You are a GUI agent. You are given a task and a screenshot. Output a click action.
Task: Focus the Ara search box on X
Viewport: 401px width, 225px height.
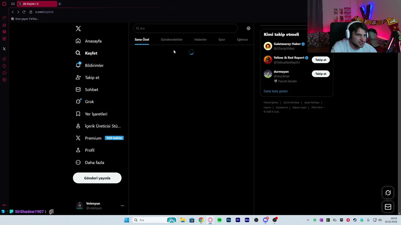[x=185, y=28]
